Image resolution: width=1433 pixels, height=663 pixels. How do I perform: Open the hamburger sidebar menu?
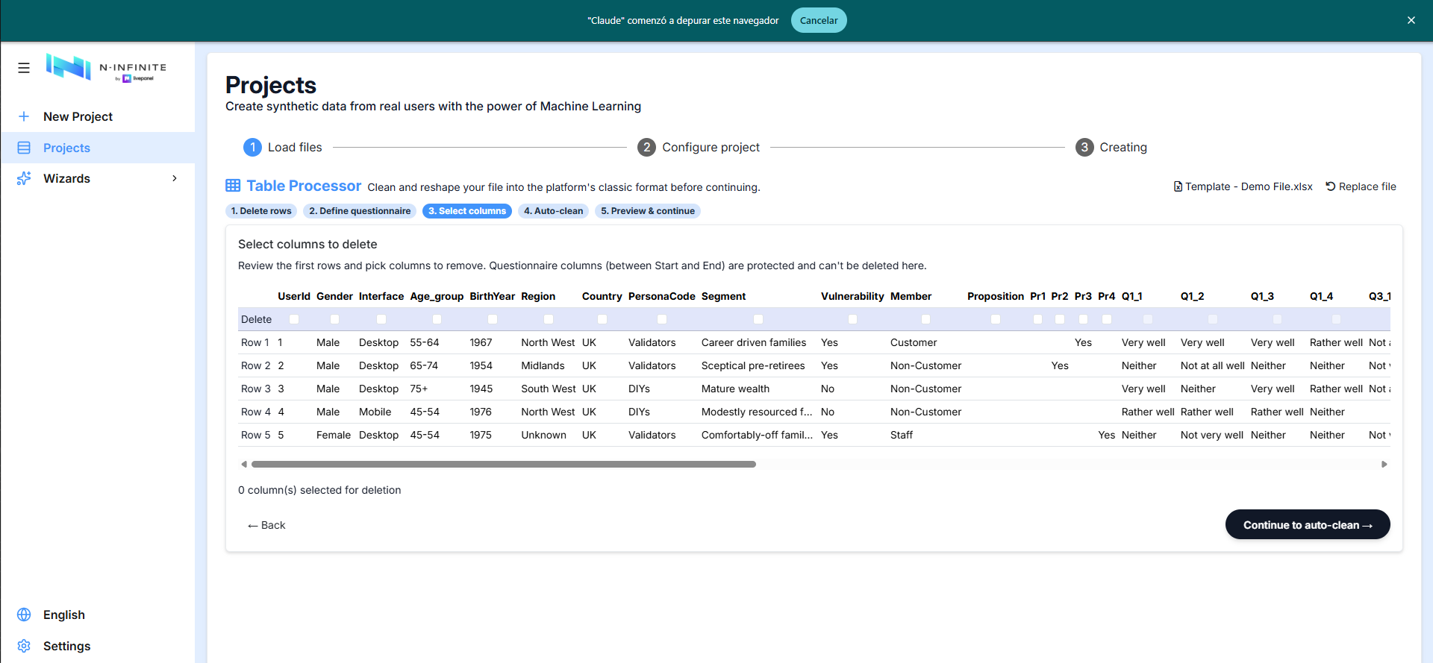coord(24,68)
